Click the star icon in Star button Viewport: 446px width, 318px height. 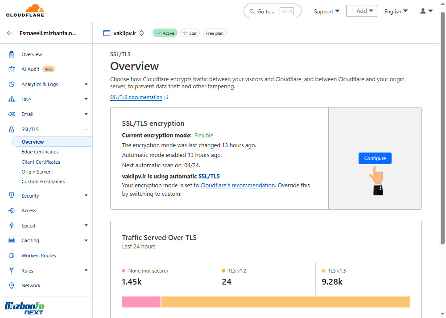click(185, 33)
